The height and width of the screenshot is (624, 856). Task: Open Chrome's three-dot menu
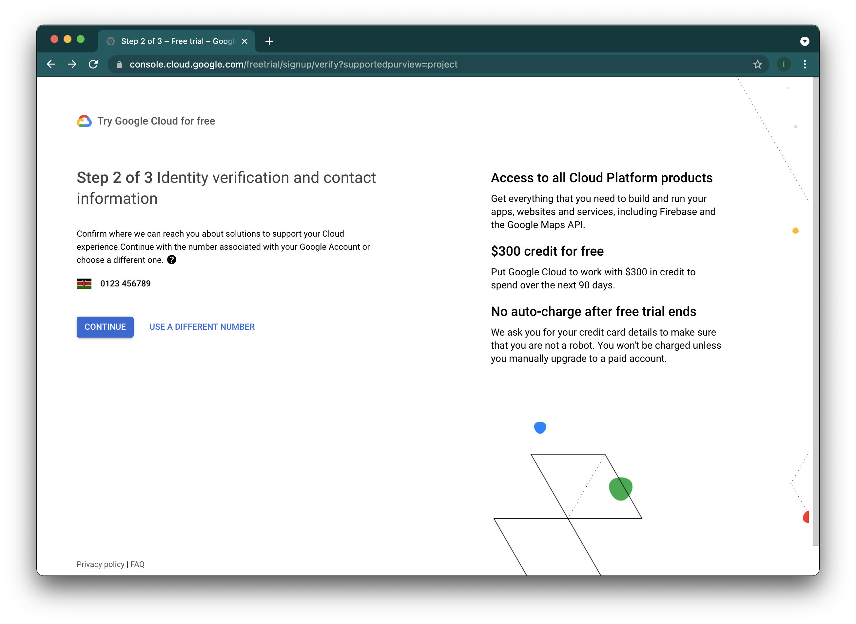pyautogui.click(x=805, y=64)
